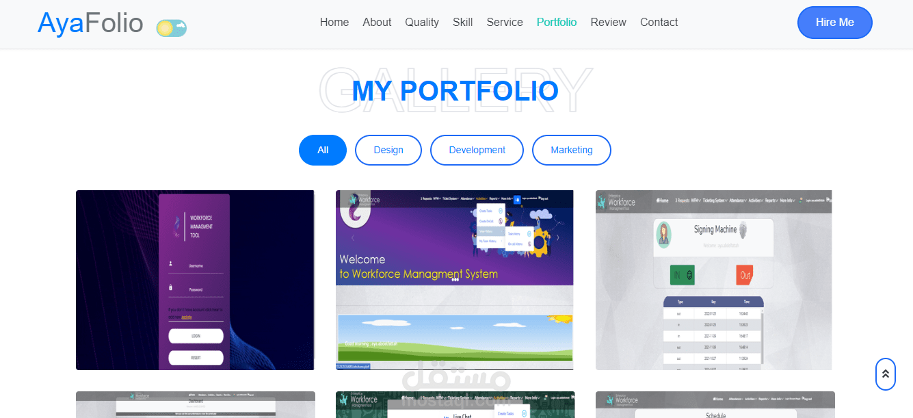Click the AyaFolio logo
This screenshot has width=913, height=418.
point(90,23)
